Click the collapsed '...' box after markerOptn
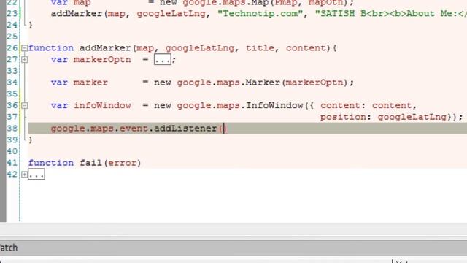This screenshot has height=263, width=467. 162,60
